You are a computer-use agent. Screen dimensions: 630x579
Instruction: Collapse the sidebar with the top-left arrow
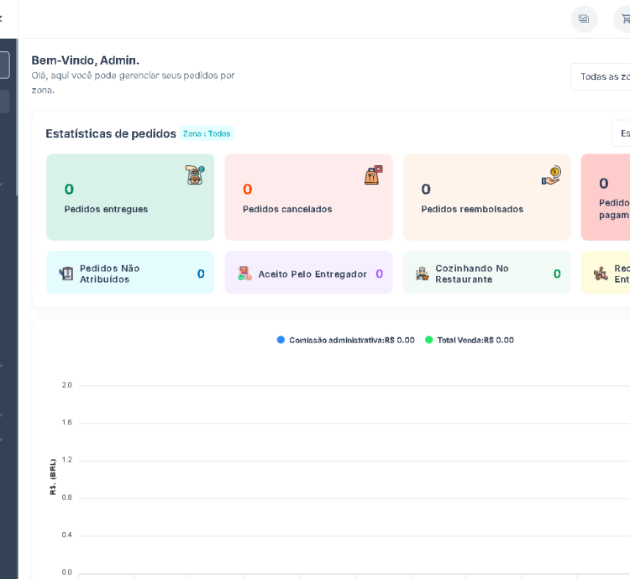click(2, 18)
